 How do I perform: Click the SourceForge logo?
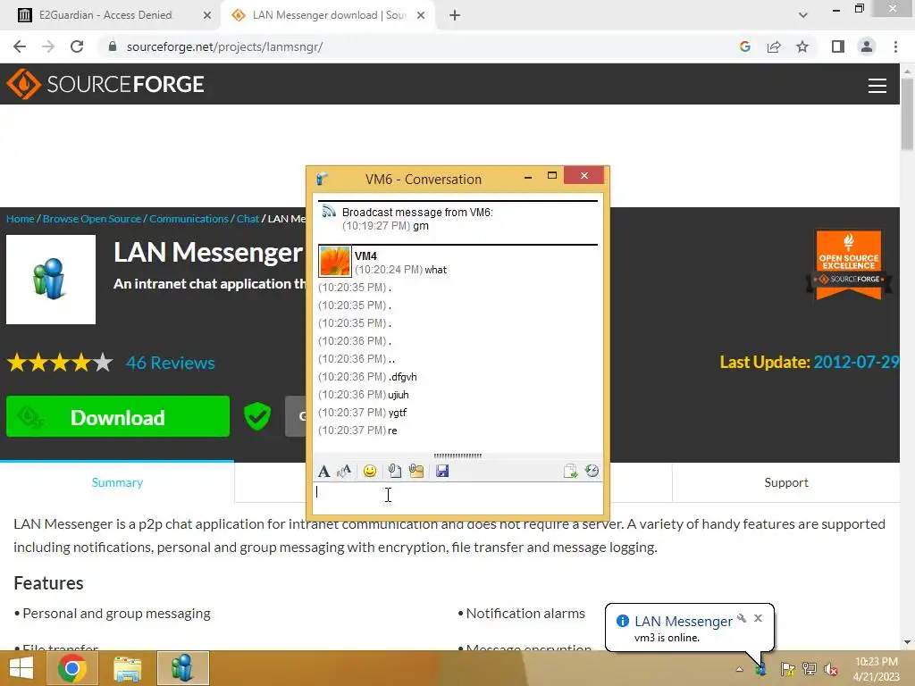pyautogui.click(x=105, y=84)
